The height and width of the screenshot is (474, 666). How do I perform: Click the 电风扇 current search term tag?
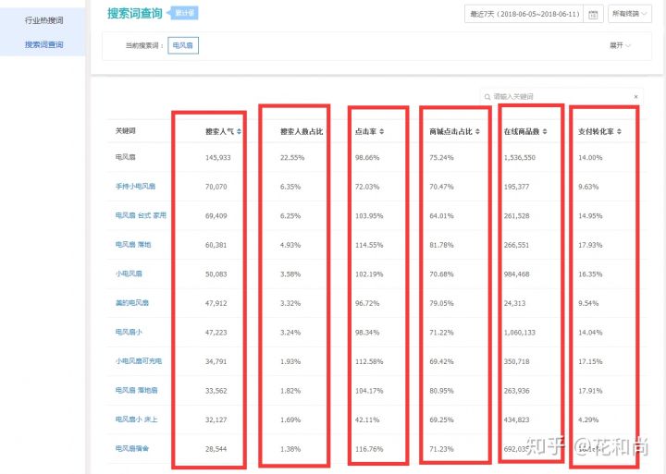click(x=183, y=45)
